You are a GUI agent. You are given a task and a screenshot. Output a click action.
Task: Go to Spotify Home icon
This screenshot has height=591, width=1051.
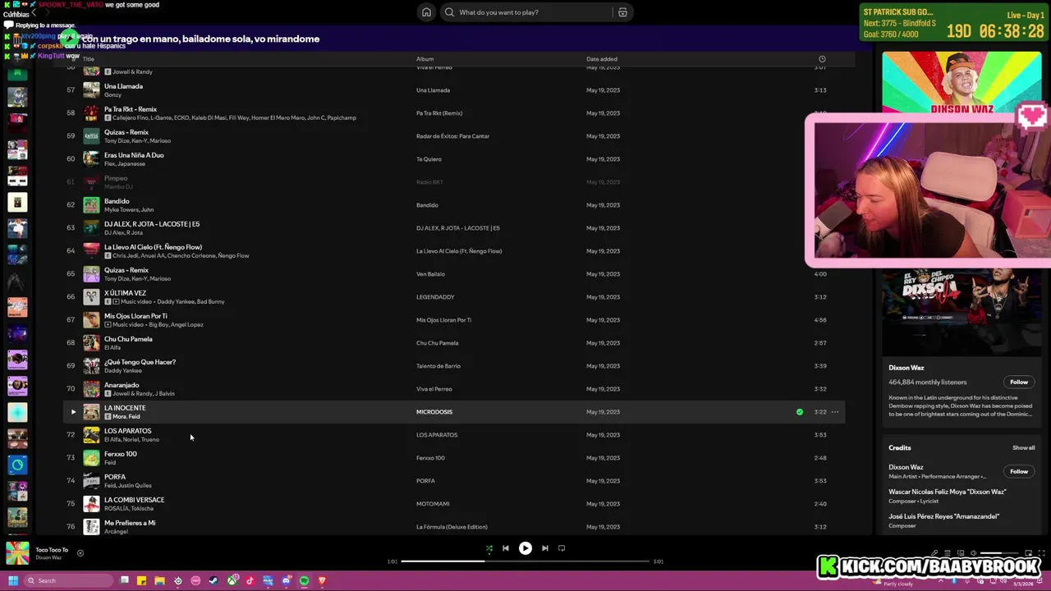coord(426,12)
